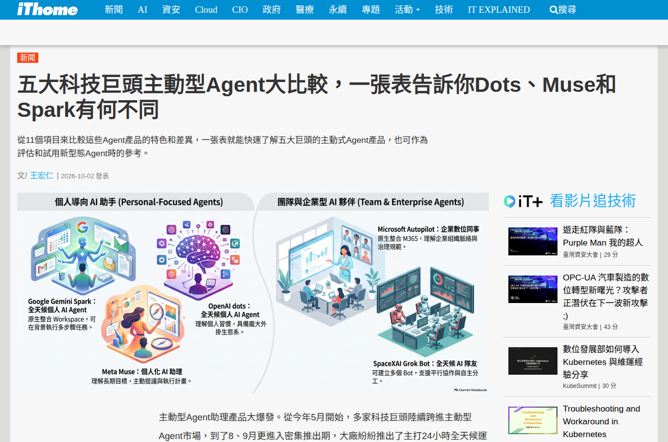Click 臺灣資安大會 | 43 分 label
This screenshot has width=668, height=442.
tap(590, 327)
